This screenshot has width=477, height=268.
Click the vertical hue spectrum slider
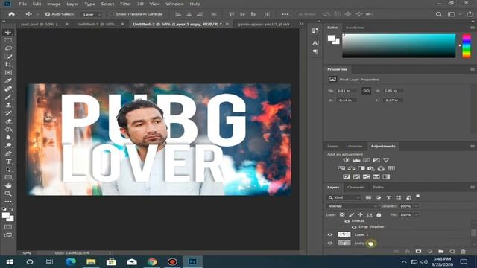tap(467, 46)
